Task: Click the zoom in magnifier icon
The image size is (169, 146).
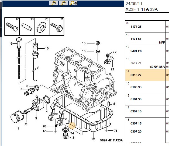Action: pyautogui.click(x=54, y=3)
